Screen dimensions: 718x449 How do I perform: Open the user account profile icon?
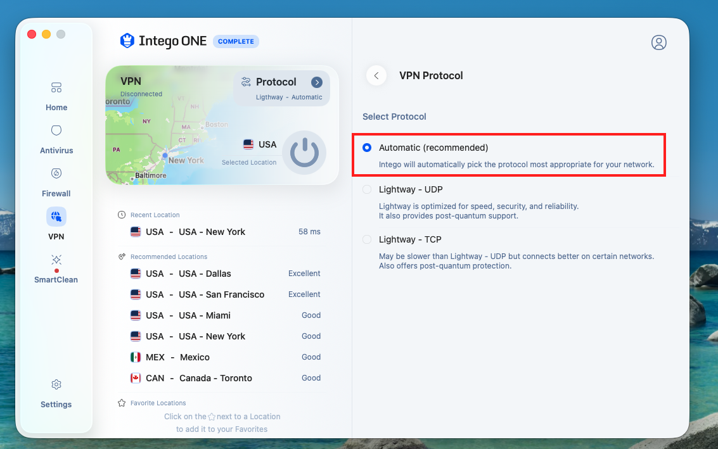[658, 42]
